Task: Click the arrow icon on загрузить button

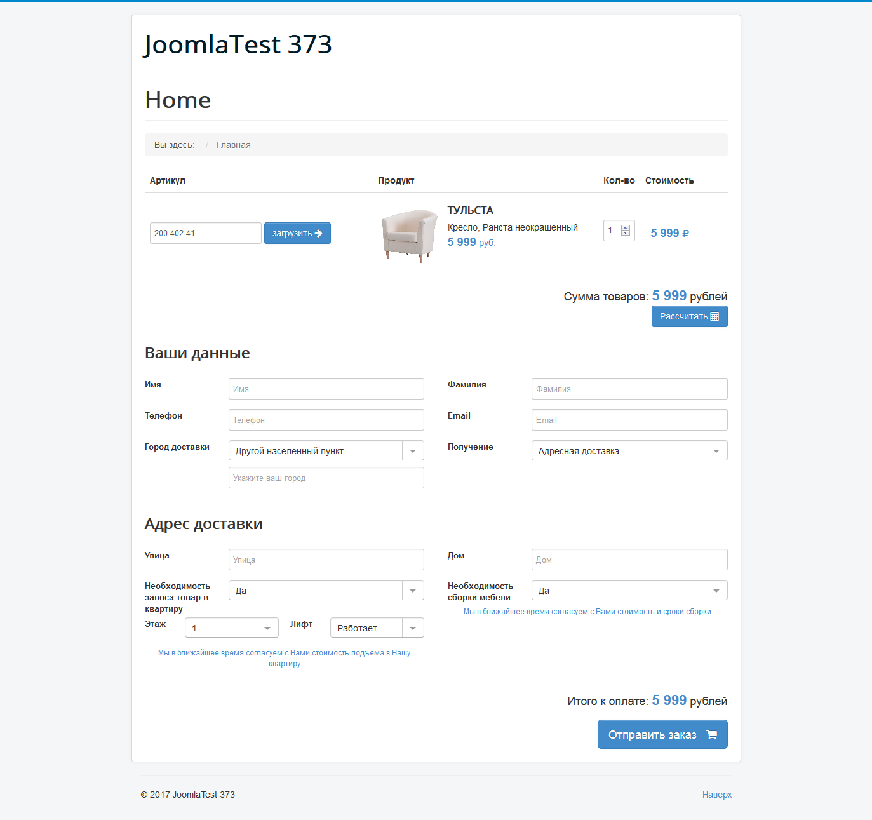Action: tap(319, 233)
